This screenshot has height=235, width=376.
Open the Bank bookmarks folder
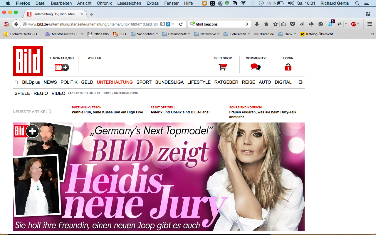point(287,34)
